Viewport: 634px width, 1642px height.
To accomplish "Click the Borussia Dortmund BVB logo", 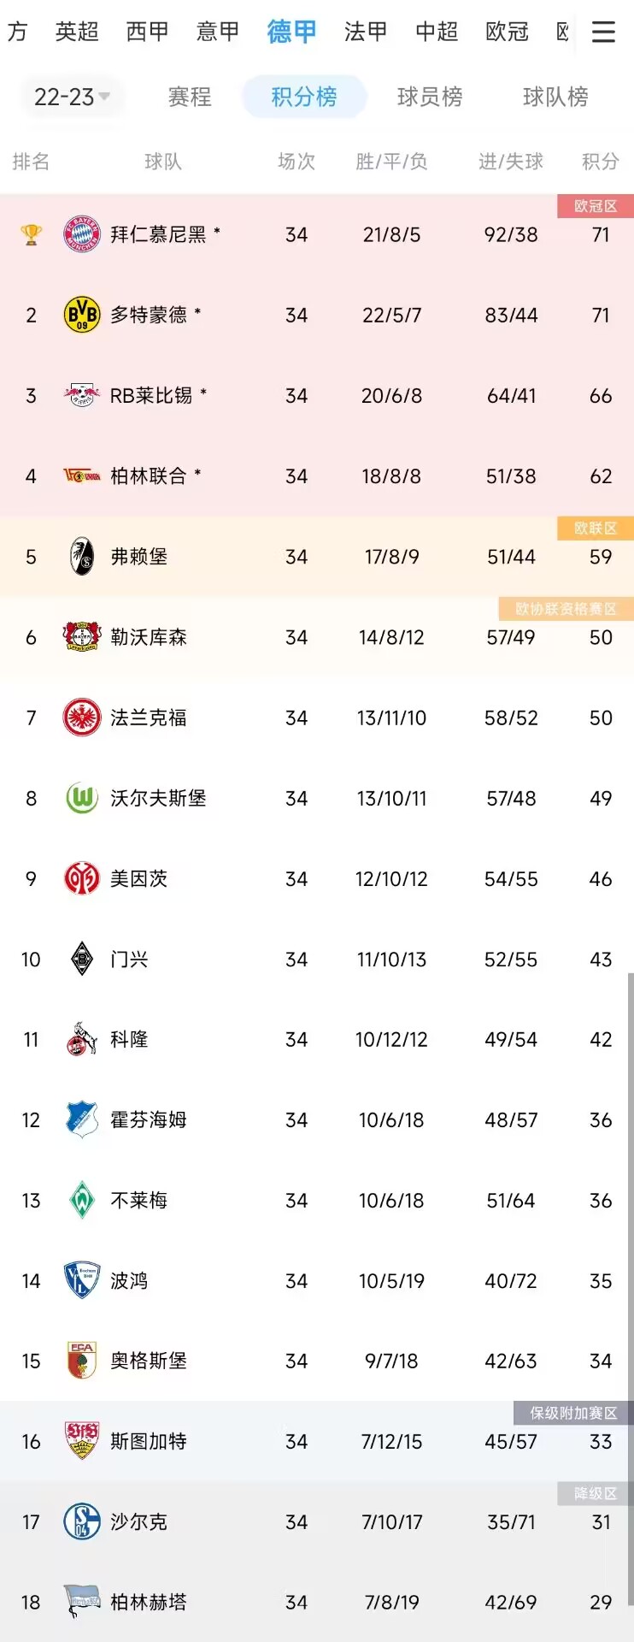I will point(82,315).
